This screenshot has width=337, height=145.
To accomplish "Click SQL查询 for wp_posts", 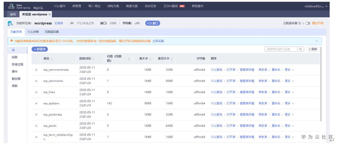I will (x=216, y=126).
